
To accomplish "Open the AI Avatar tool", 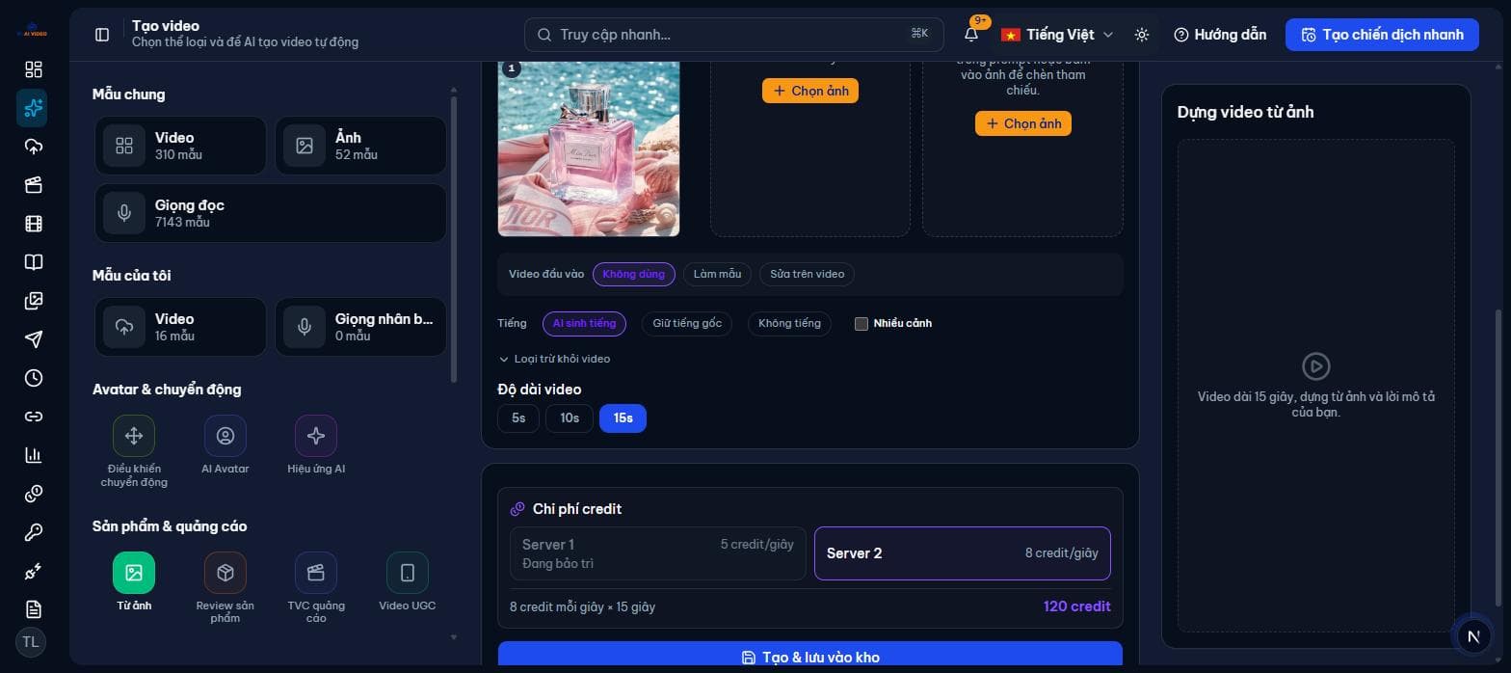I will pos(225,445).
